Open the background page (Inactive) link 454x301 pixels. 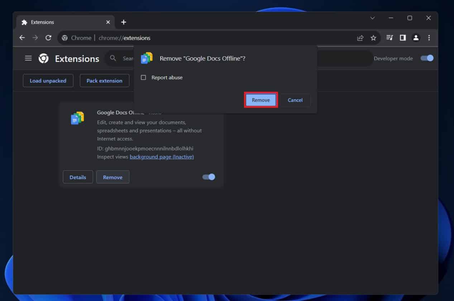162,157
